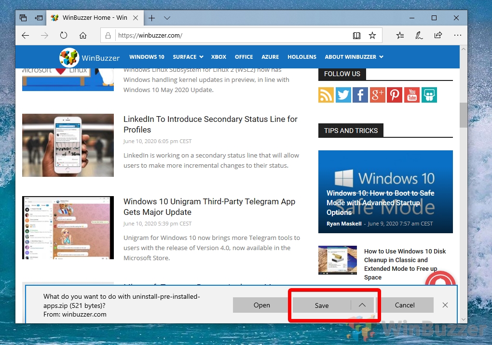Open a new tab with plus button

point(151,18)
